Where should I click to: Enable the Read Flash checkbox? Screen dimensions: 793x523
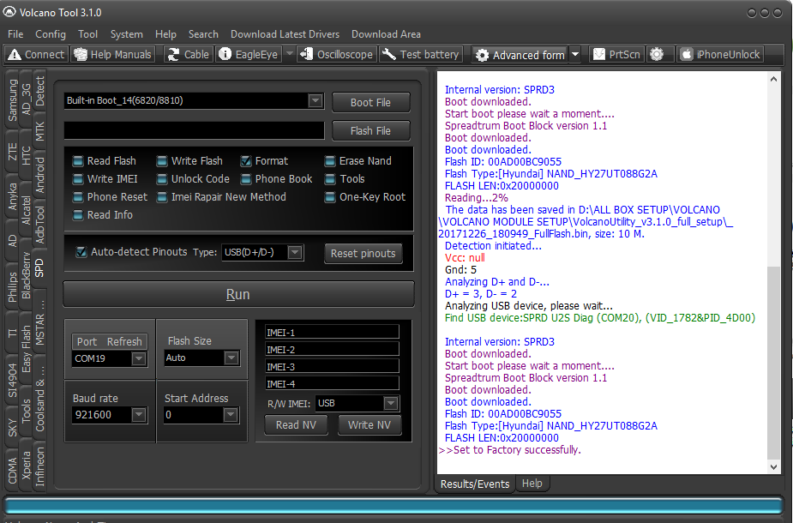78,161
